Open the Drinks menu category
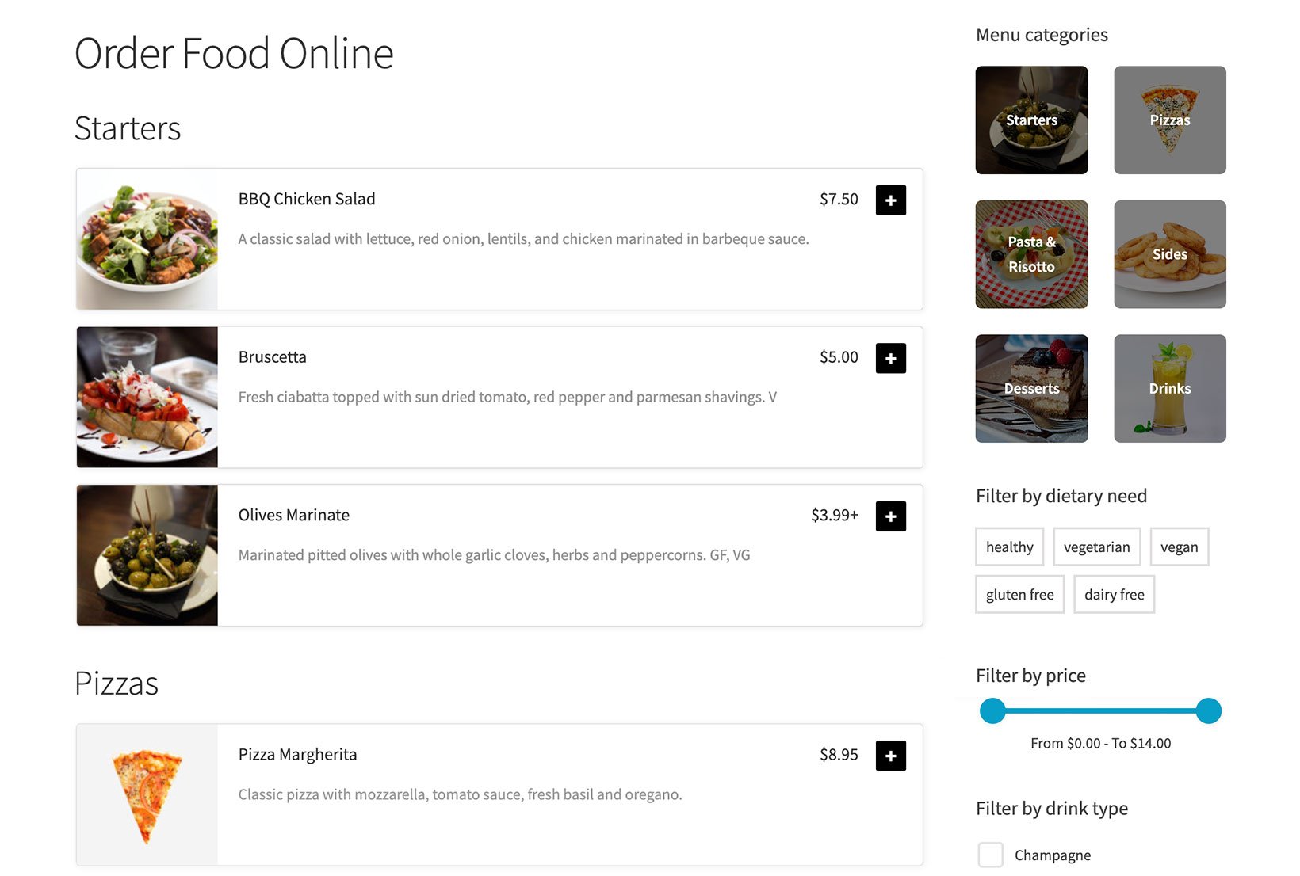This screenshot has width=1300, height=876. (1169, 388)
